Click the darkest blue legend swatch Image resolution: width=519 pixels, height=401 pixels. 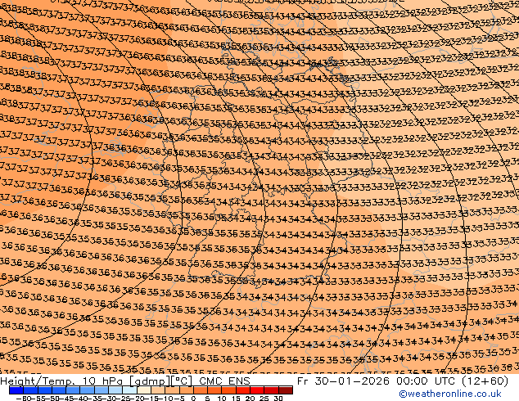16,390
